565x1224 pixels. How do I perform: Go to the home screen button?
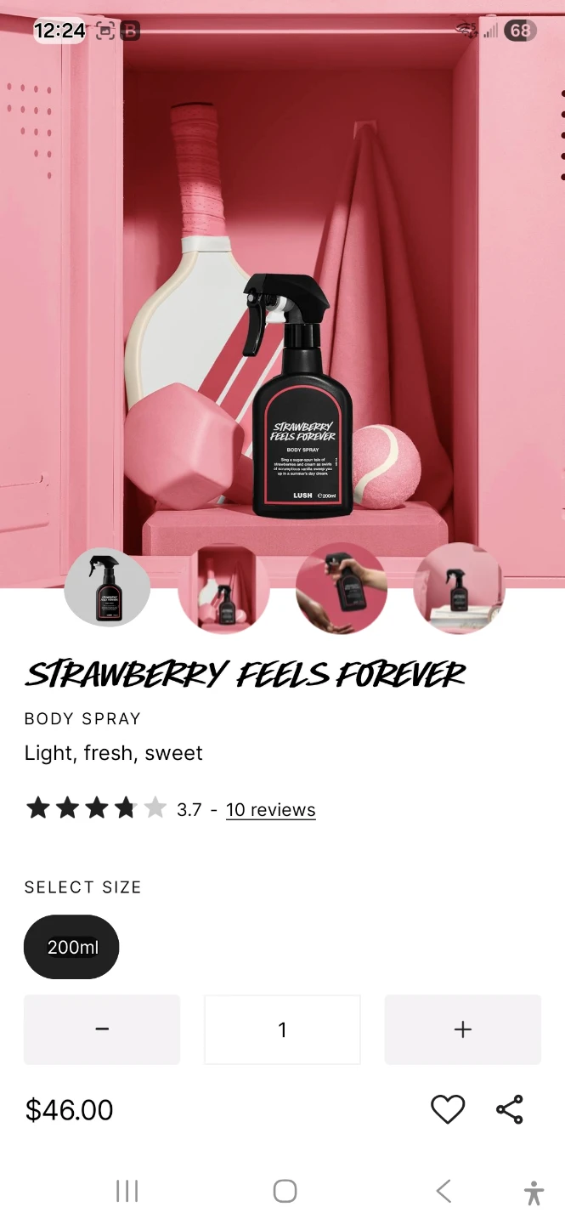[285, 1191]
